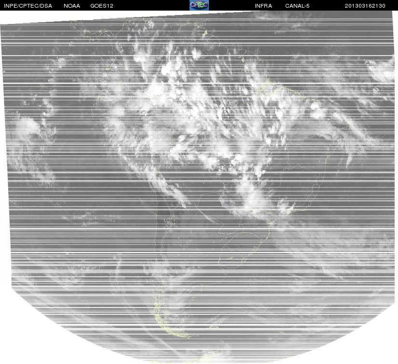Click the INPE/CPTEC/DSA header text
This screenshot has width=398, height=364.
point(28,6)
